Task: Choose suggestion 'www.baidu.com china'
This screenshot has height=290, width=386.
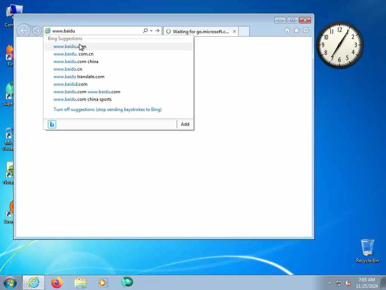Action: point(118,62)
